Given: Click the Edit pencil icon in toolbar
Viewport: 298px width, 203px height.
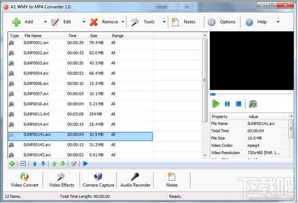Looking at the screenshot, I should click(55, 22).
